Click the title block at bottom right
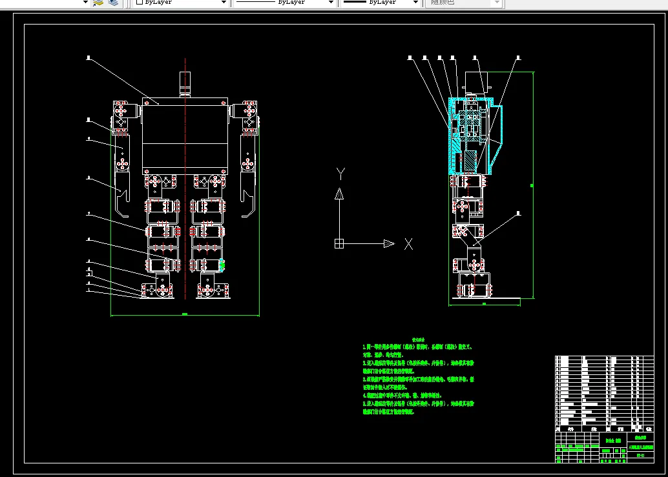This screenshot has height=477, width=668. 604,447
